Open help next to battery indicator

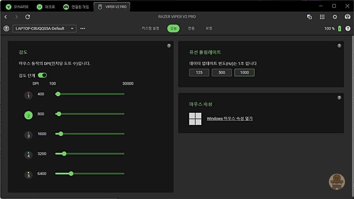pos(348,28)
